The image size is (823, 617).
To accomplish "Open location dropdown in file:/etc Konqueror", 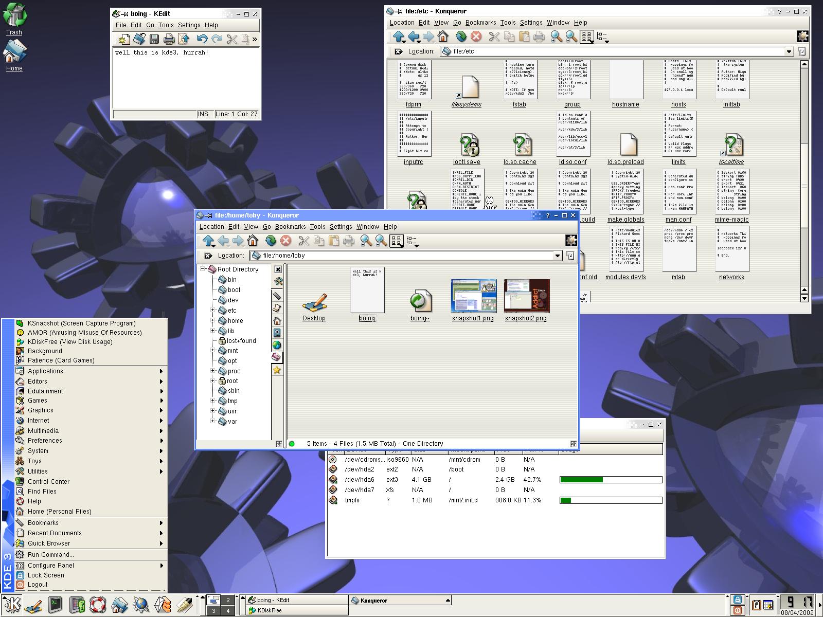I will pos(789,51).
